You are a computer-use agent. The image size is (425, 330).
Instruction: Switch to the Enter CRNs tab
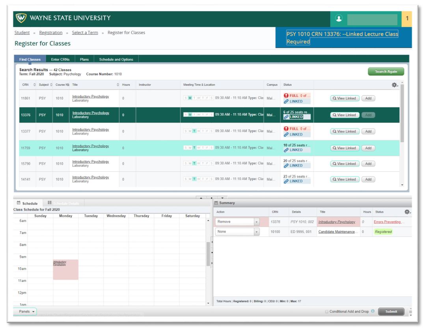click(60, 60)
